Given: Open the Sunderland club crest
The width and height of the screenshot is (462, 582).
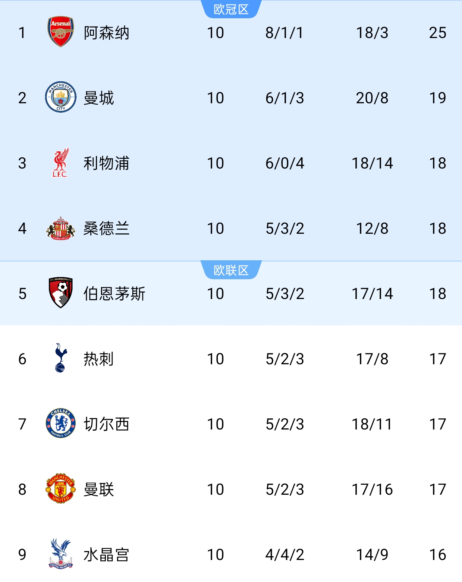Looking at the screenshot, I should coord(61,228).
